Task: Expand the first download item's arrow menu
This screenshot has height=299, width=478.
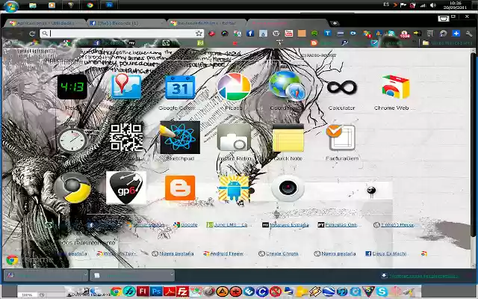Action: [85, 275]
